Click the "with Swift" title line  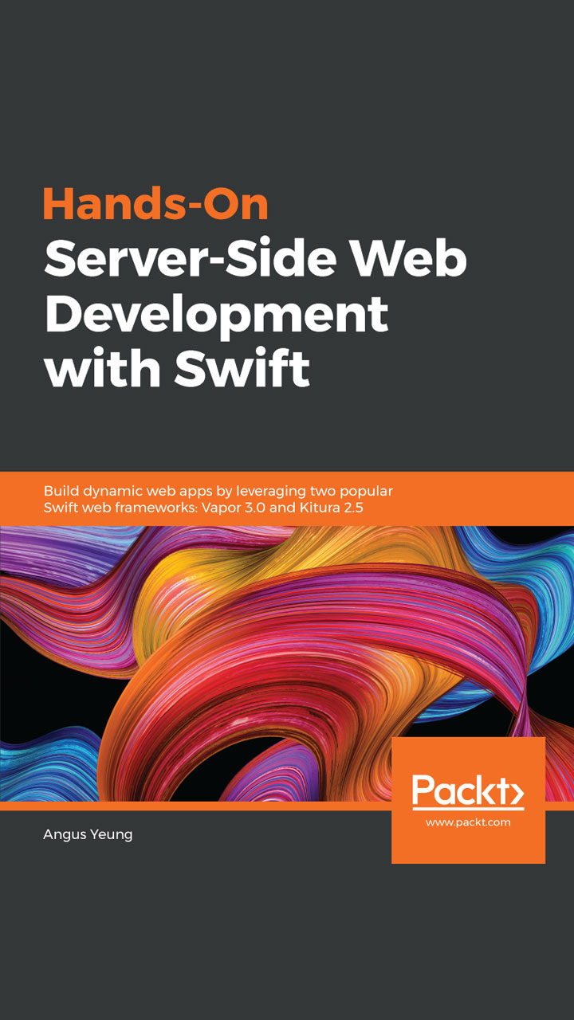(x=177, y=367)
